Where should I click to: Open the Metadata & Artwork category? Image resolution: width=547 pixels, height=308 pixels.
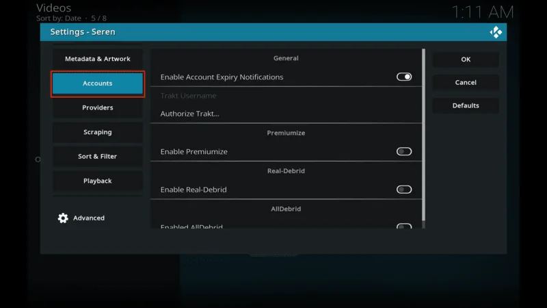98,59
